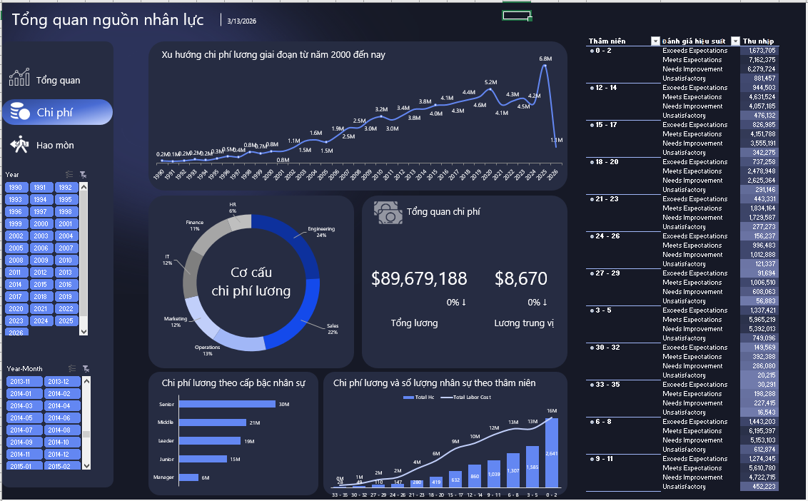Open the Thâm niên filter dropdown

point(655,41)
